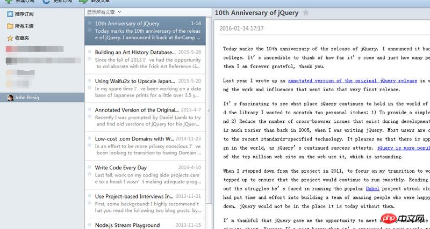Select the 10th Anniversary of jQuery list title
This screenshot has height=229, width=430.
click(127, 24)
